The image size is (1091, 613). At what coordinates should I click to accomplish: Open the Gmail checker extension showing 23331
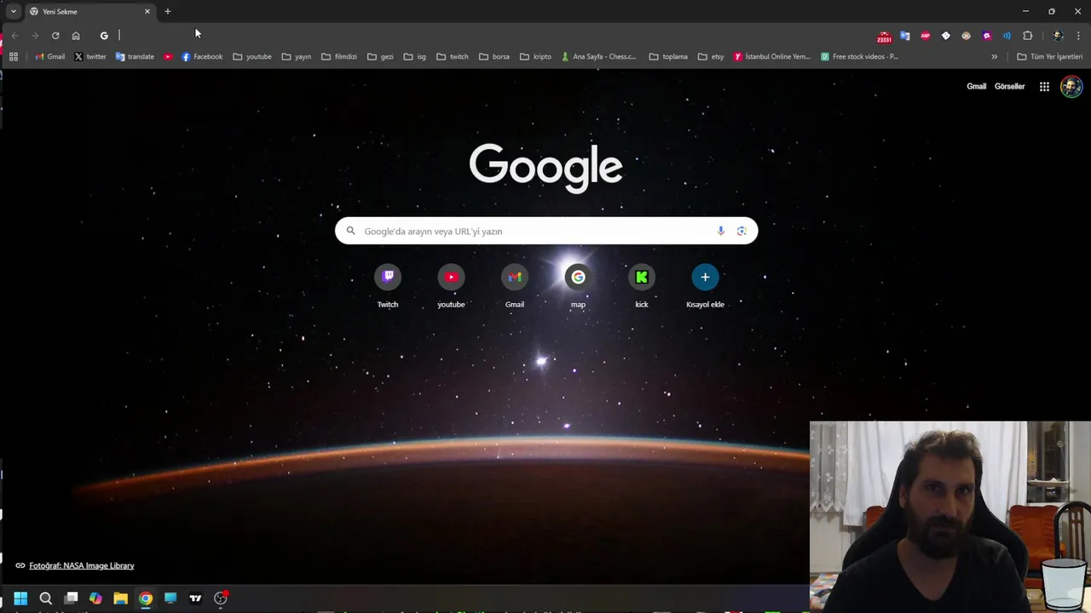(x=884, y=37)
